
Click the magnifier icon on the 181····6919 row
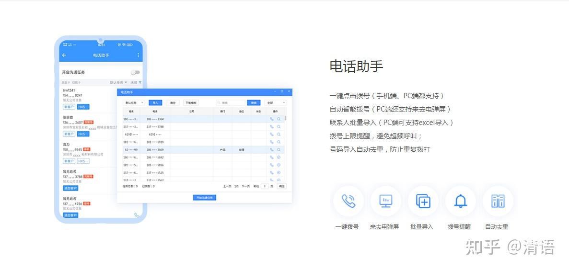[279, 142]
